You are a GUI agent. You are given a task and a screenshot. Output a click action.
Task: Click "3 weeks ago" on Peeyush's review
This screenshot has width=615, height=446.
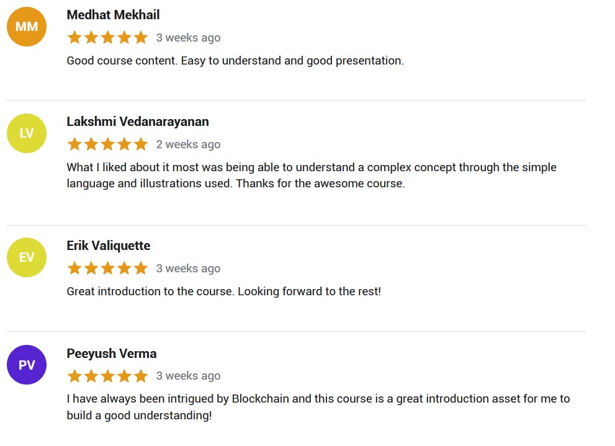188,376
